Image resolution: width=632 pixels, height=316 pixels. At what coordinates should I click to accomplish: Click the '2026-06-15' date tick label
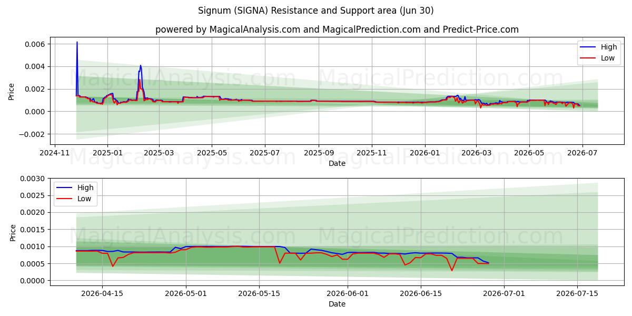421,293
